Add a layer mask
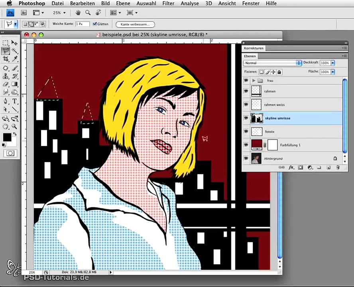354x287 pixels. point(301,167)
